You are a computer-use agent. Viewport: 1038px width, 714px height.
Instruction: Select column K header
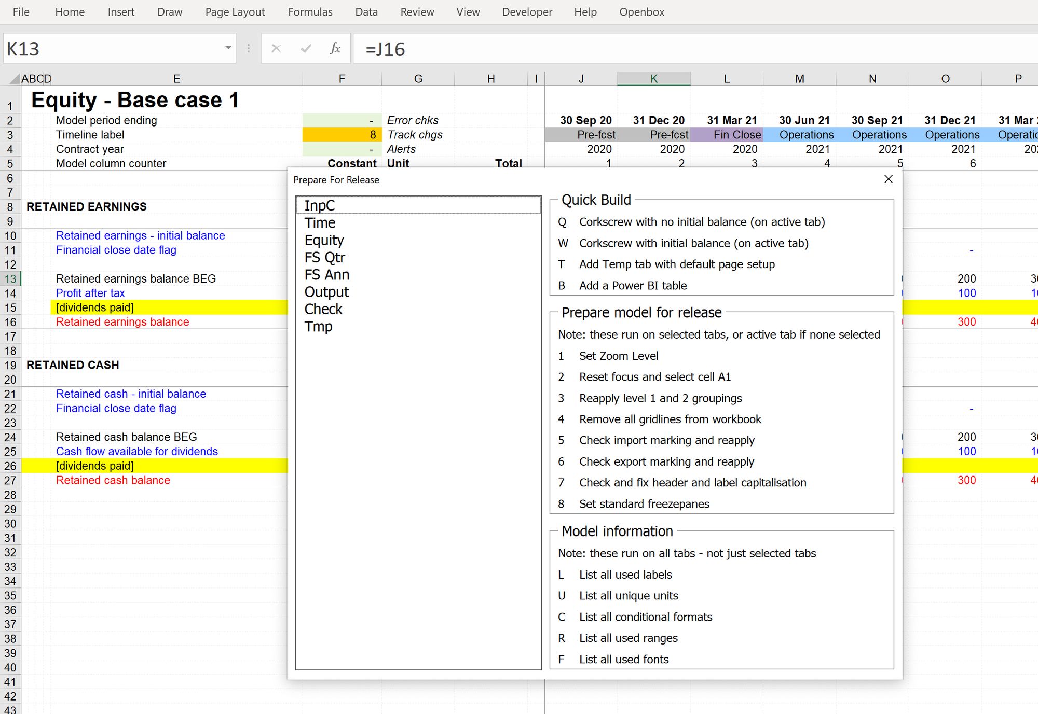(x=653, y=79)
